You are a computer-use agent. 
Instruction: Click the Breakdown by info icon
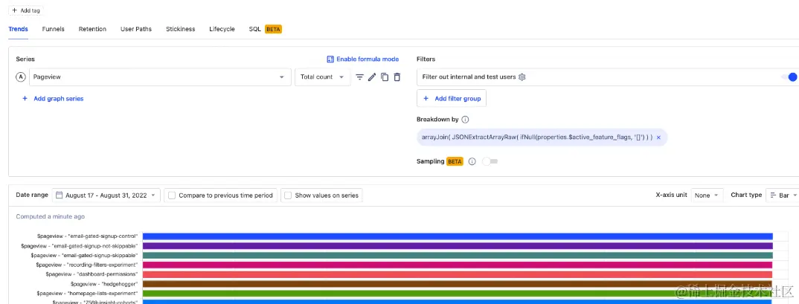pos(465,120)
